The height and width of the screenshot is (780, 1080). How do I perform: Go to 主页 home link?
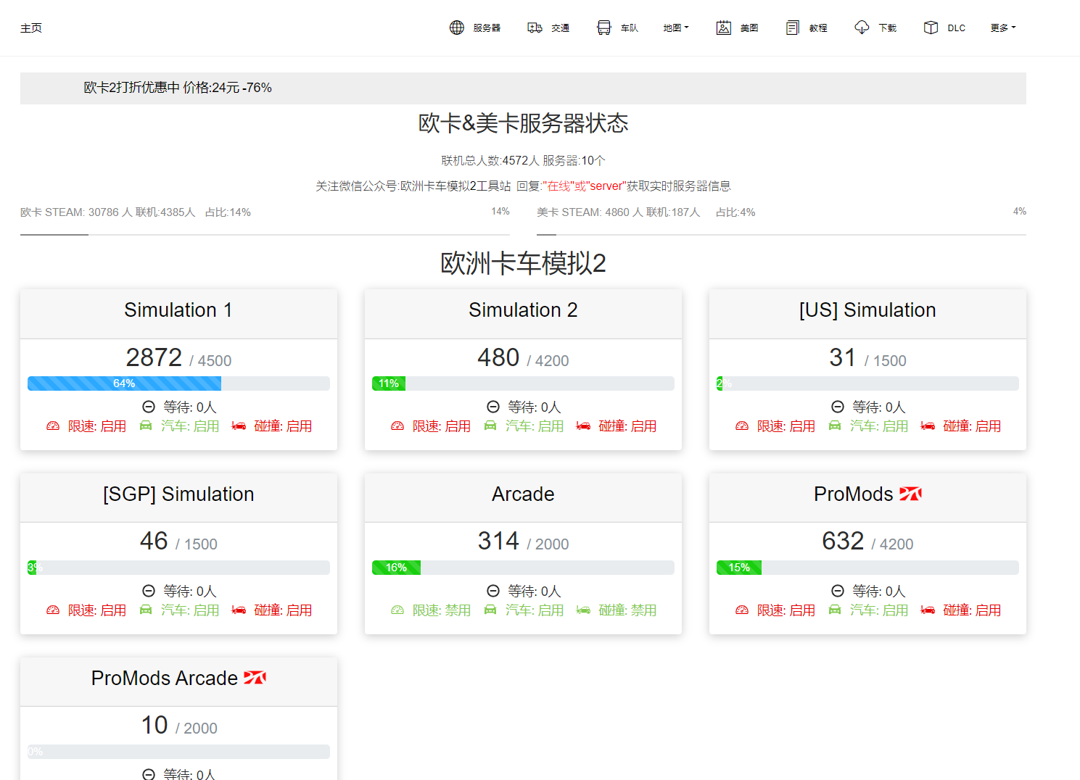coord(31,28)
